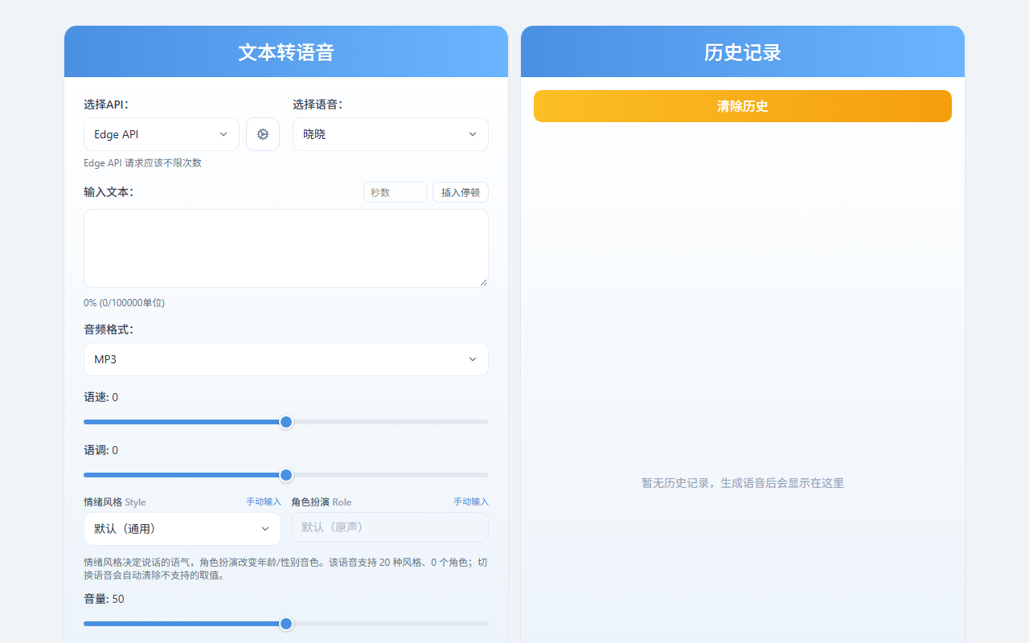
Task: Click the 语速: 0 label
Action: coord(101,397)
